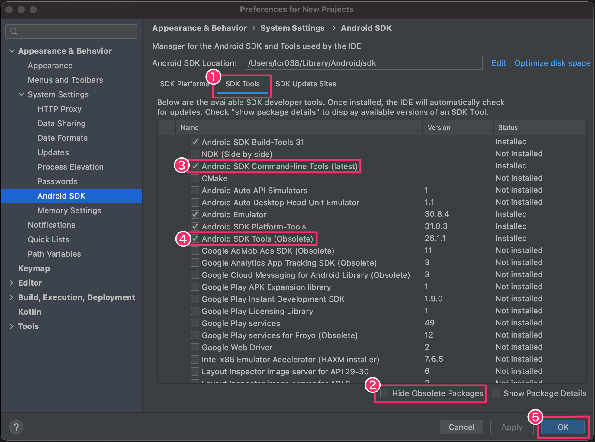Expand the Editor section
The width and height of the screenshot is (595, 442).
point(12,283)
